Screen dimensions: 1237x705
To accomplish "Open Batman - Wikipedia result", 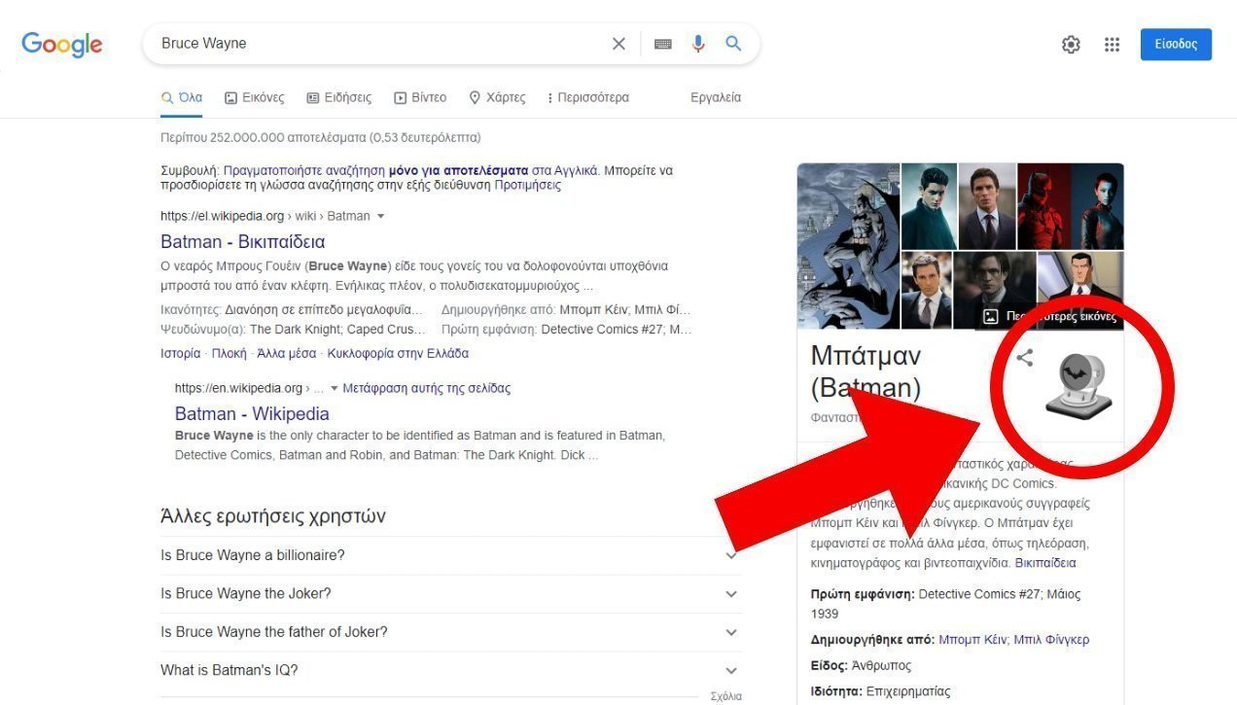I will pos(252,413).
